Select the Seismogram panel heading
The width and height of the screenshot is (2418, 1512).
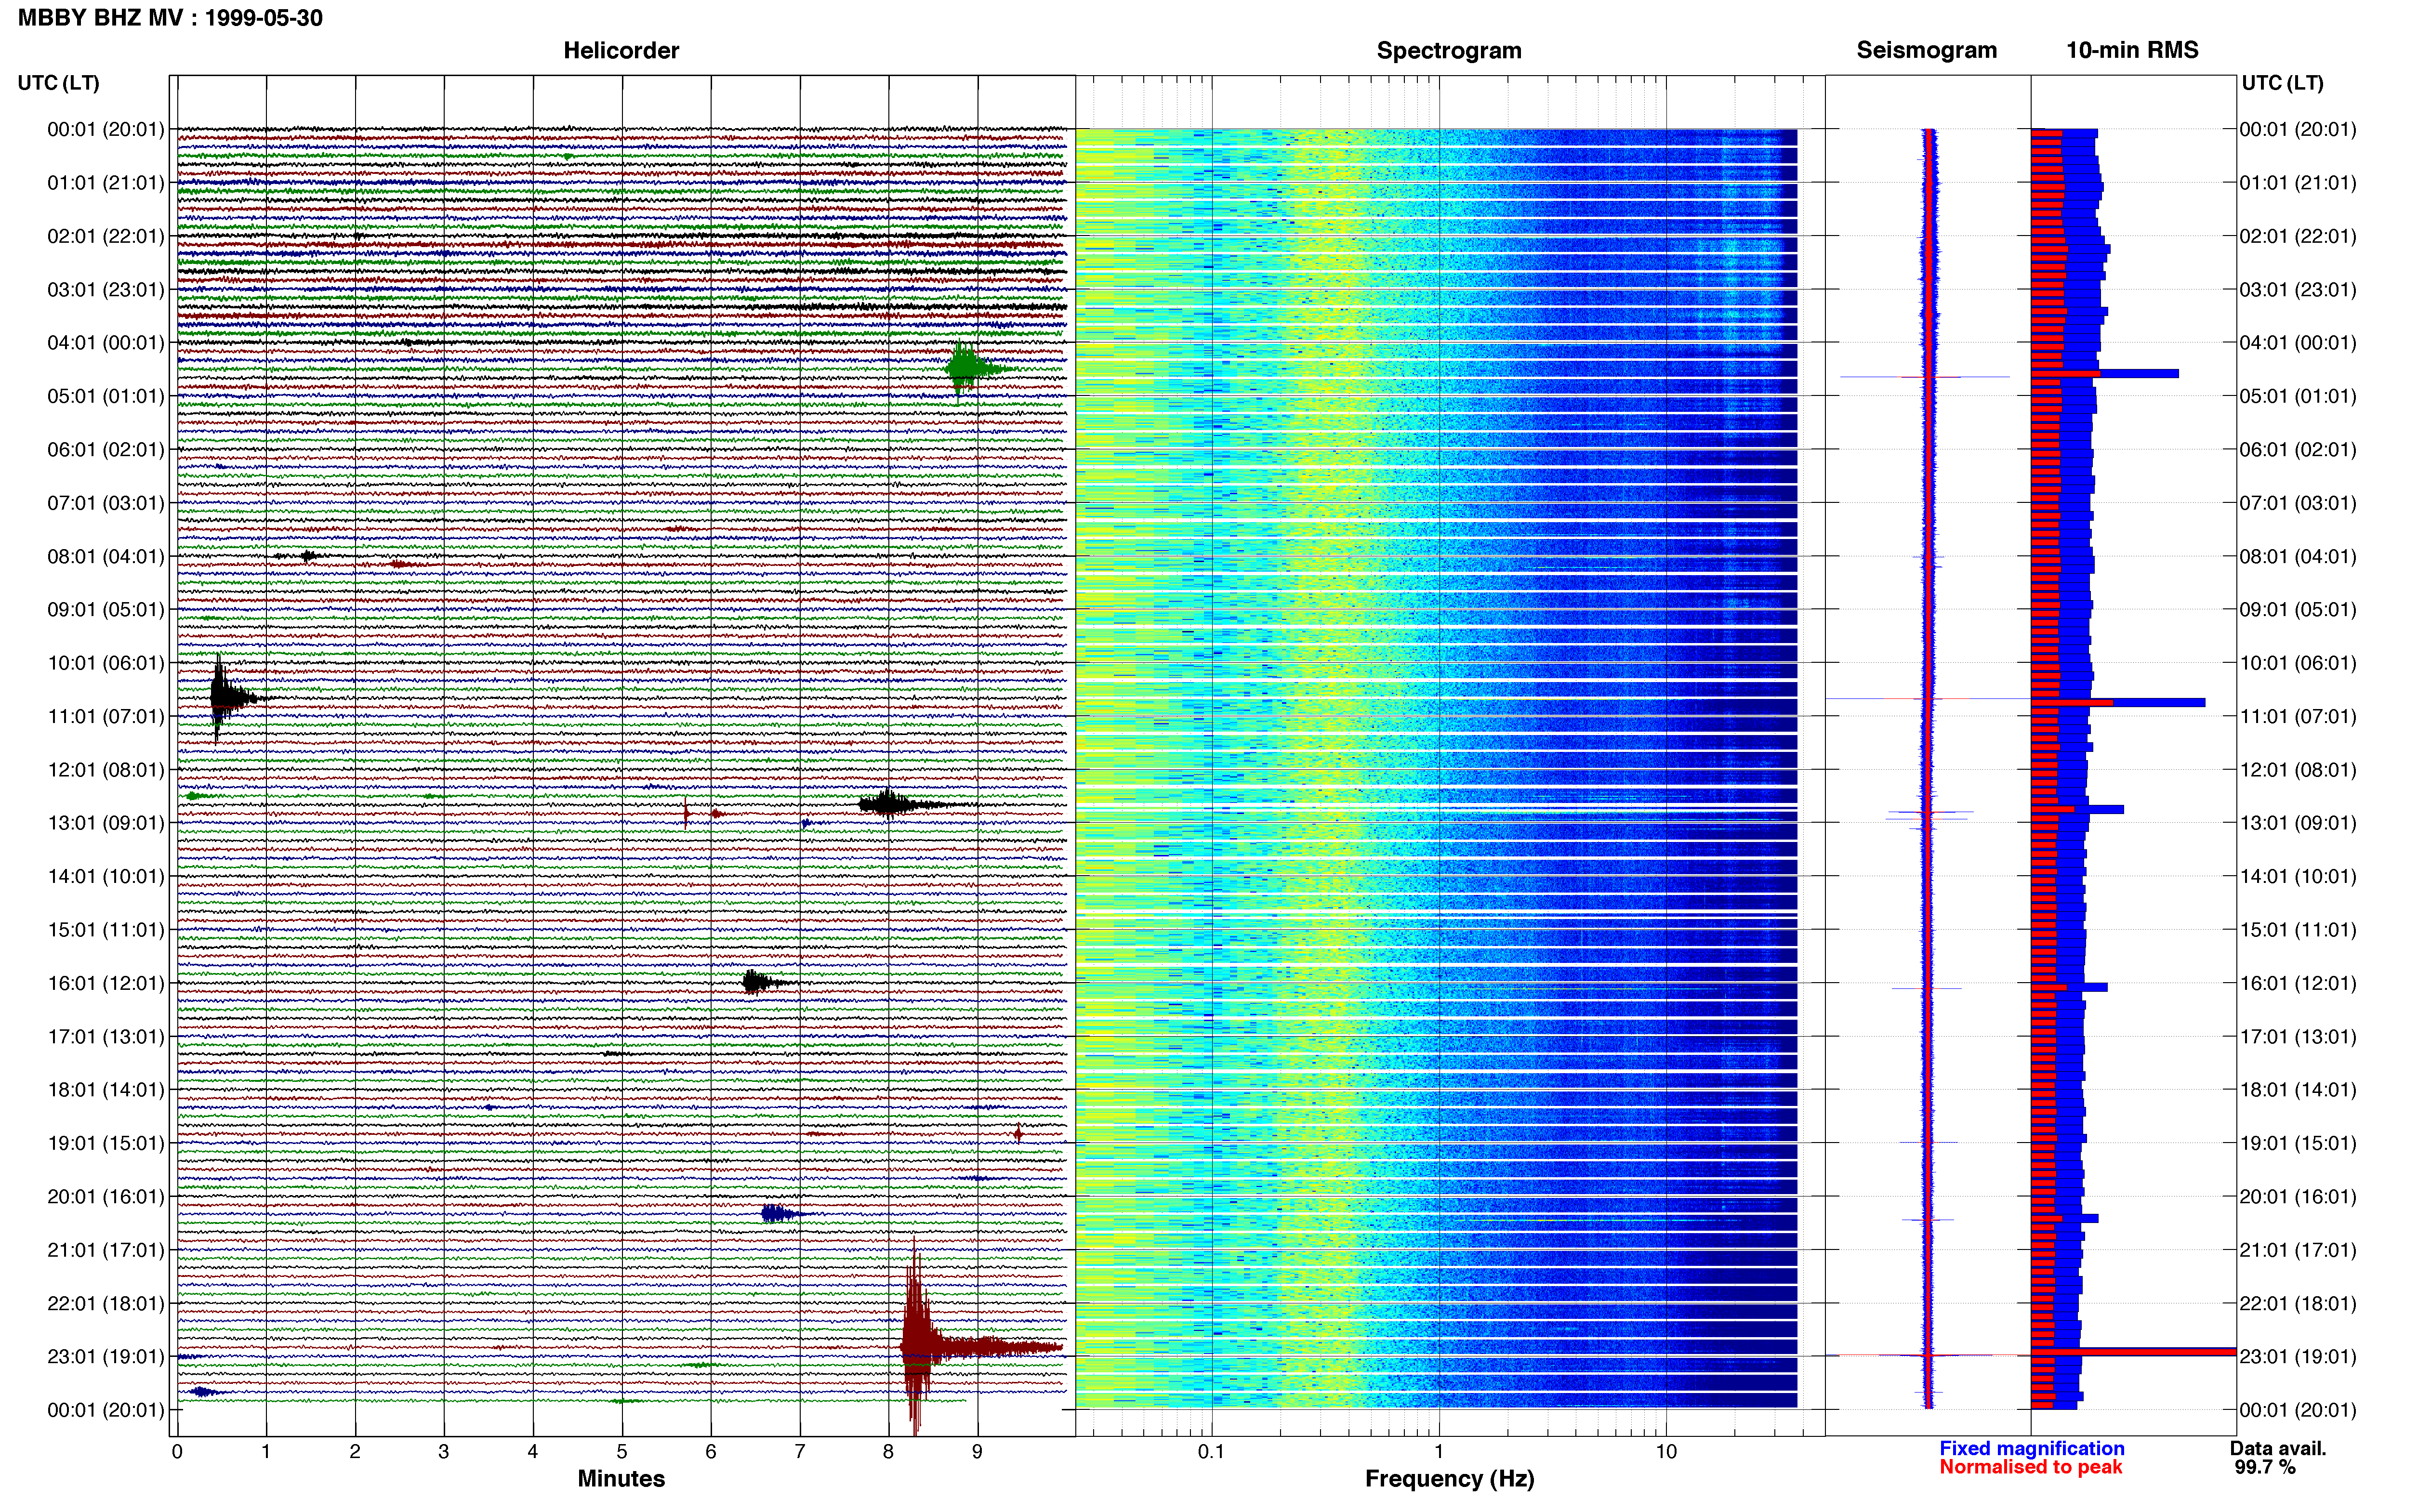pyautogui.click(x=1927, y=50)
